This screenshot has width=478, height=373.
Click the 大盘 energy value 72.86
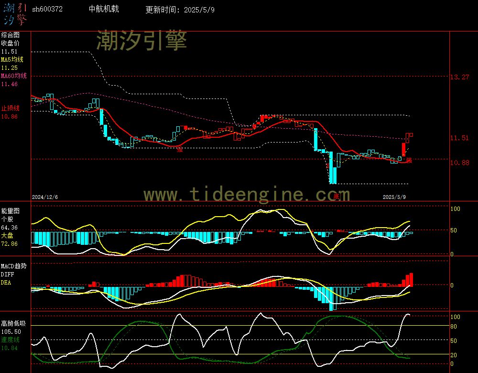(9, 244)
